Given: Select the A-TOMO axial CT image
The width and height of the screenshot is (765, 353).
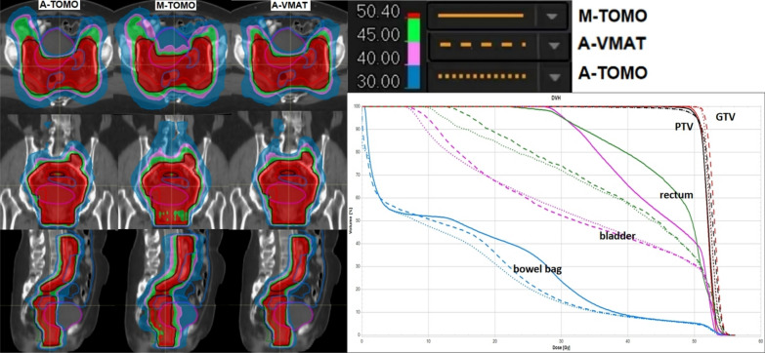Looking at the screenshot, I should point(59,57).
